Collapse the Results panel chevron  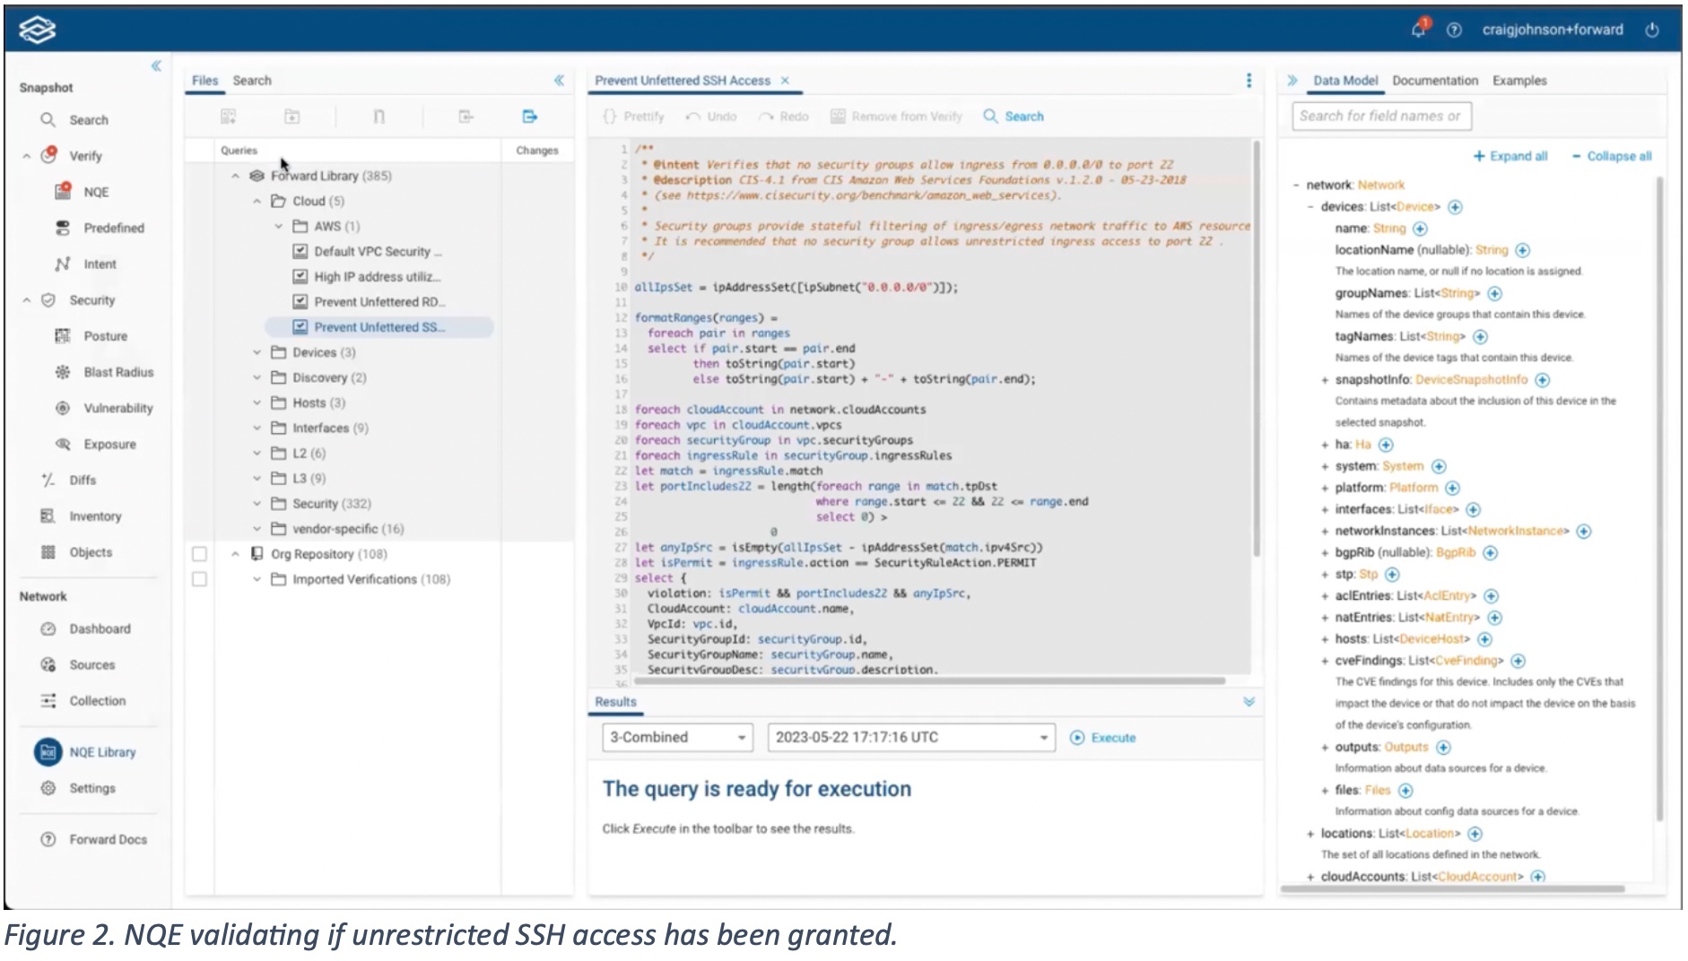coord(1249,702)
